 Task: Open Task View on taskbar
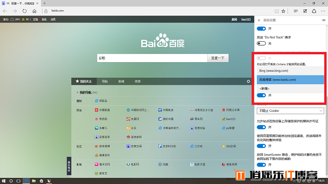coord(18,181)
